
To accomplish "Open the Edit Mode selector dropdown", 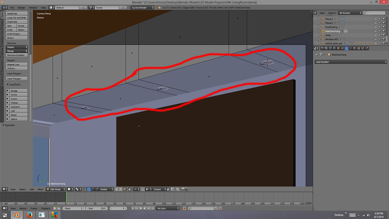I will click(x=56, y=189).
